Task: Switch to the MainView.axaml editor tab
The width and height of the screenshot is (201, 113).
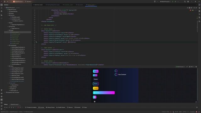Action: tap(38, 5)
